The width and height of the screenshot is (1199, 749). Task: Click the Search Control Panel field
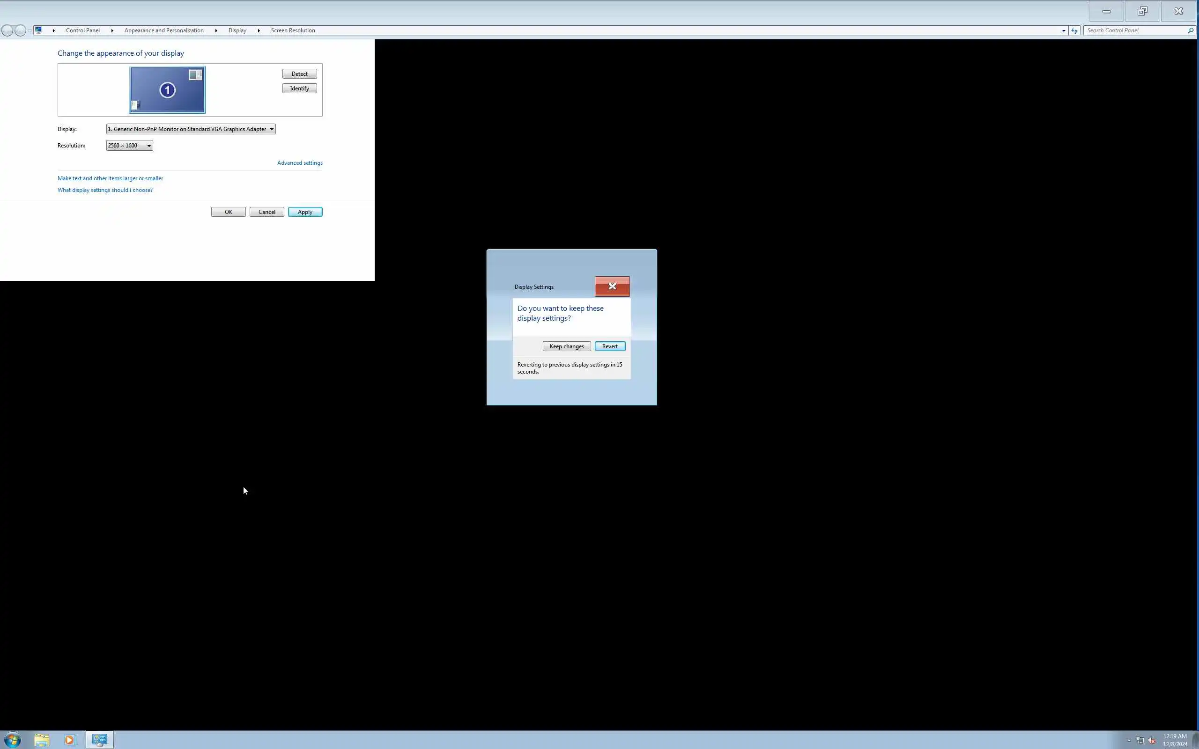pos(1134,31)
